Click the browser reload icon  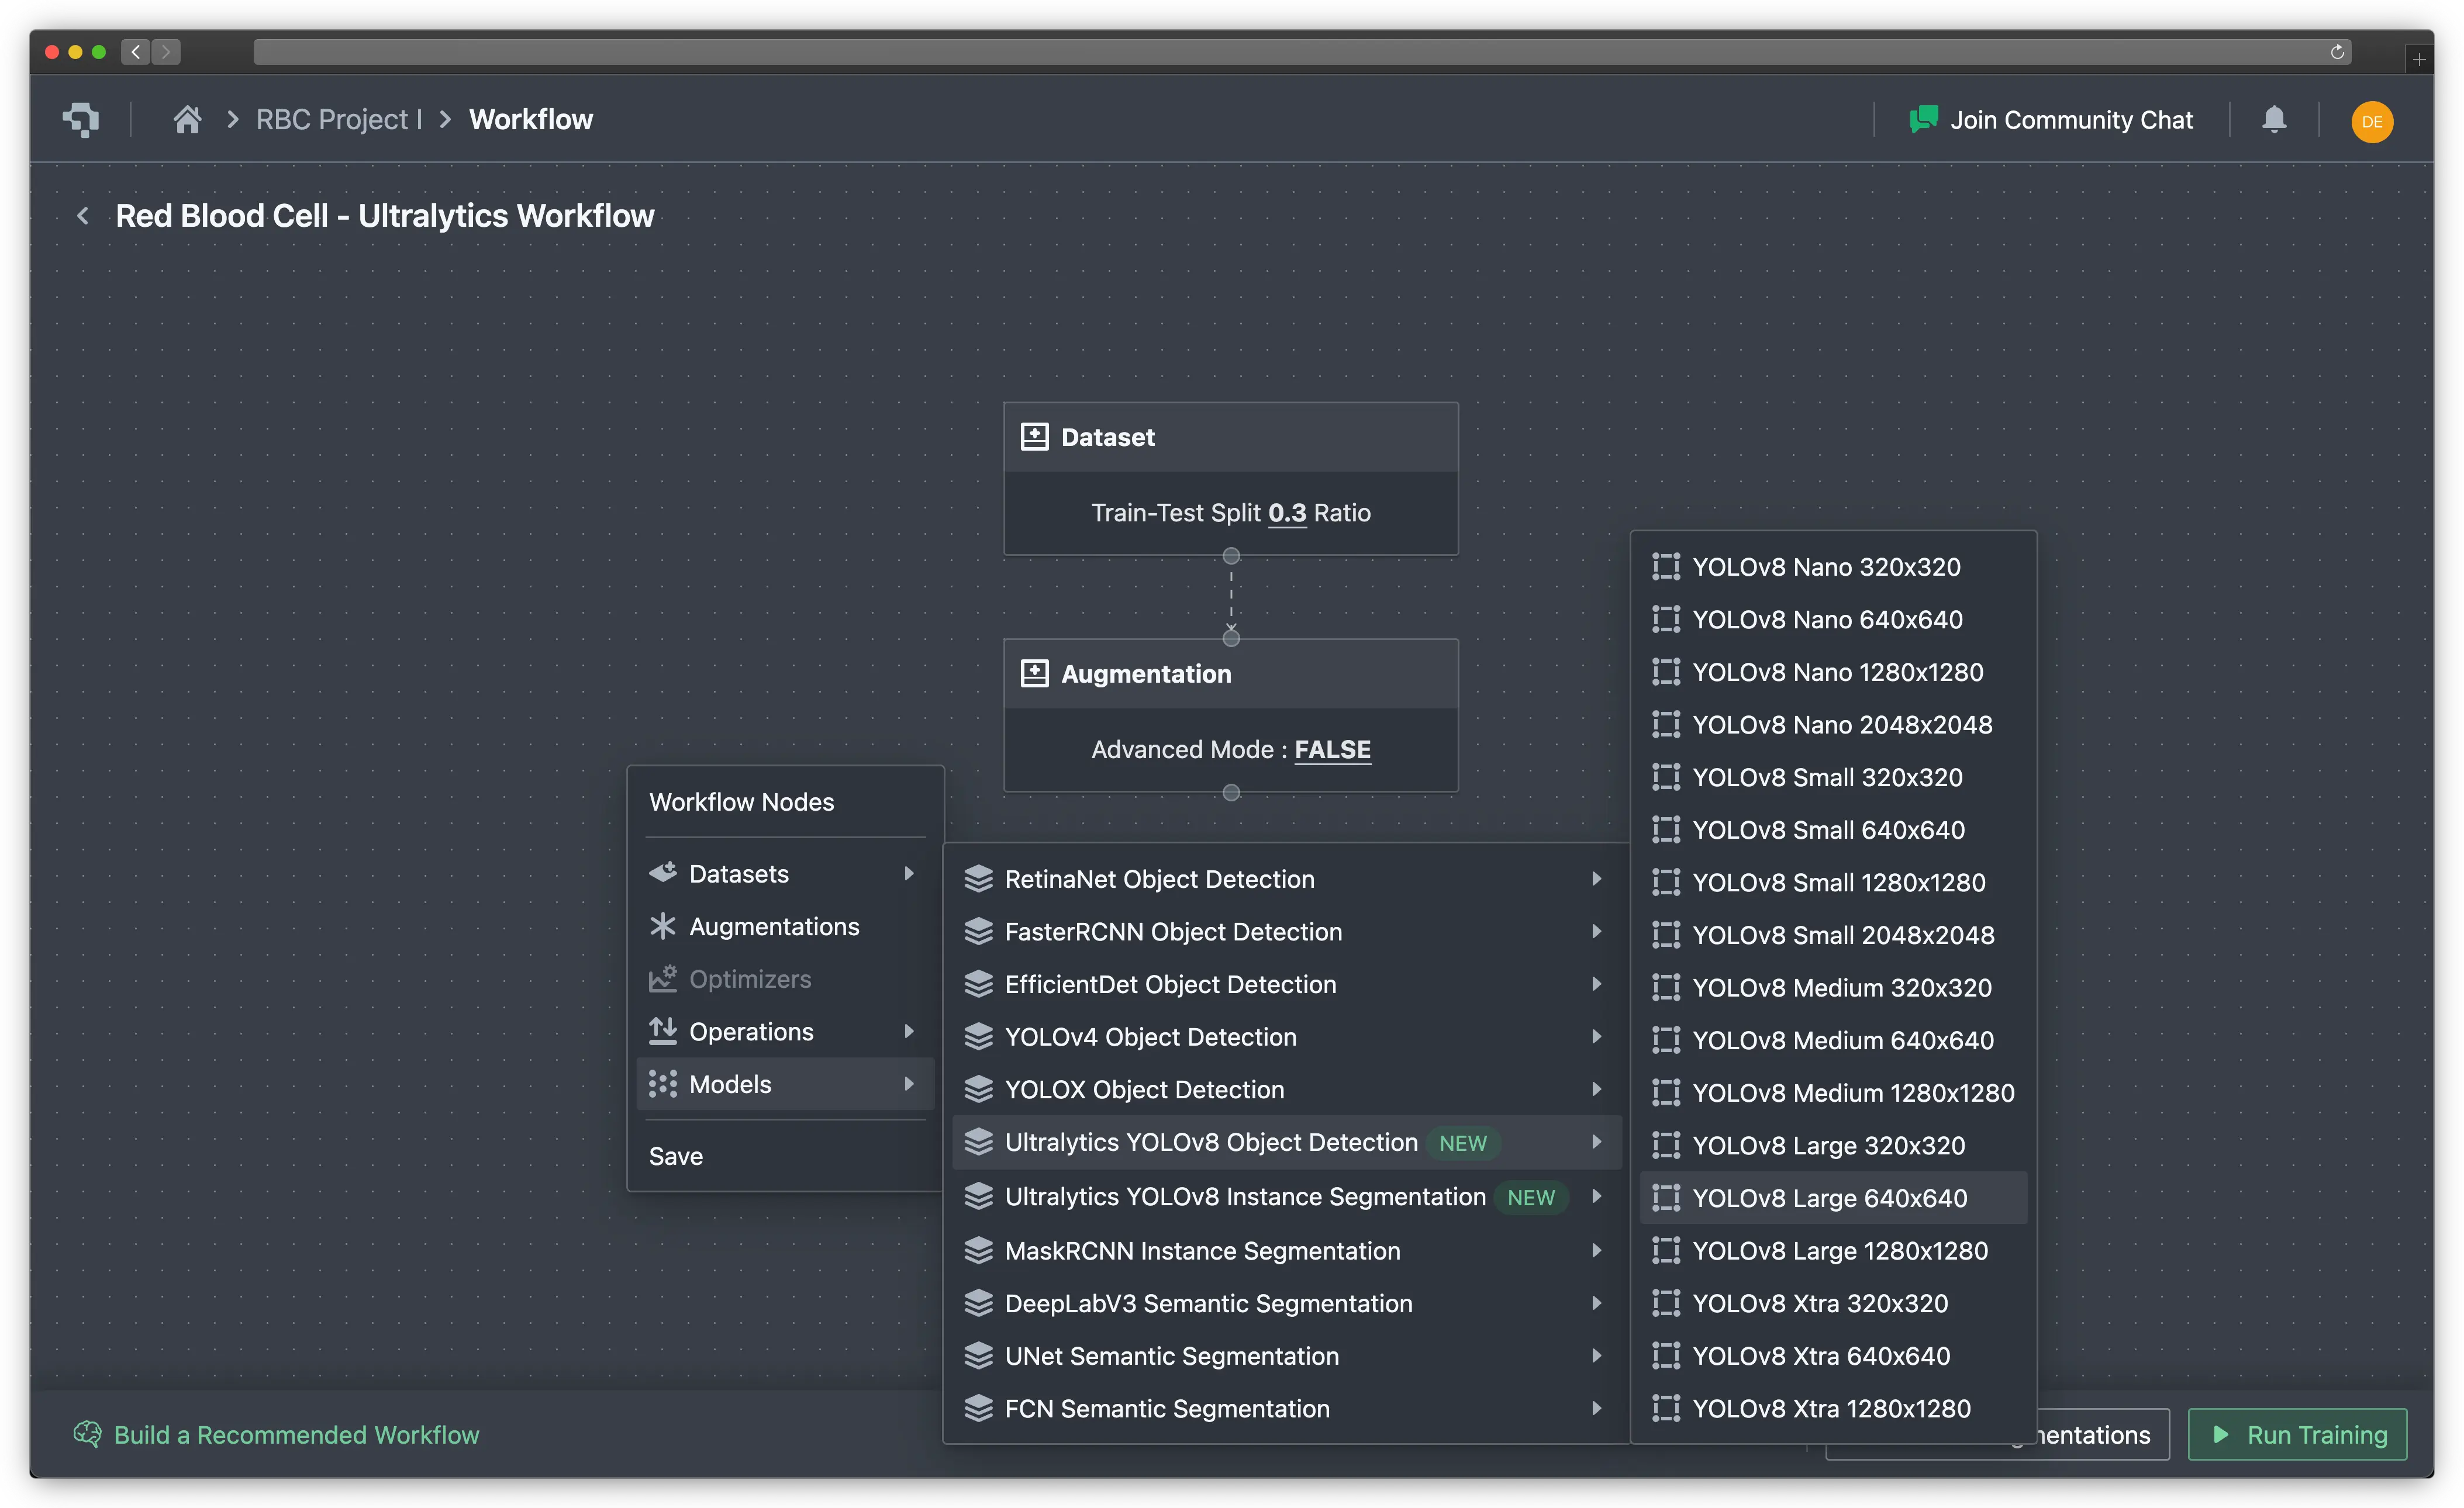[x=2337, y=52]
